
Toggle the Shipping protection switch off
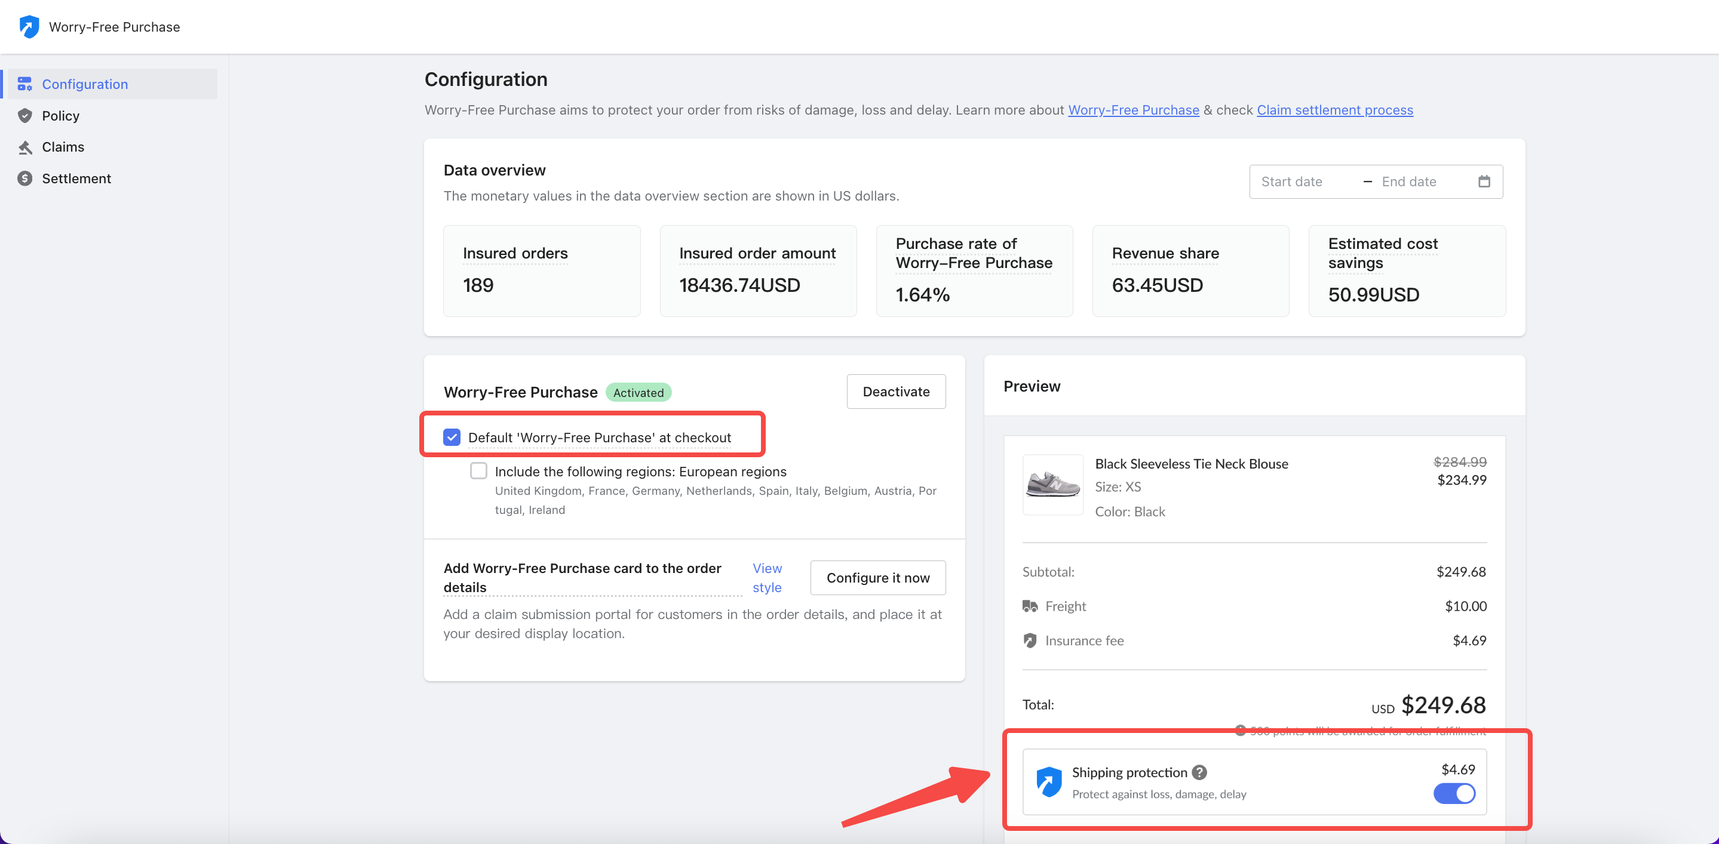[1454, 793]
